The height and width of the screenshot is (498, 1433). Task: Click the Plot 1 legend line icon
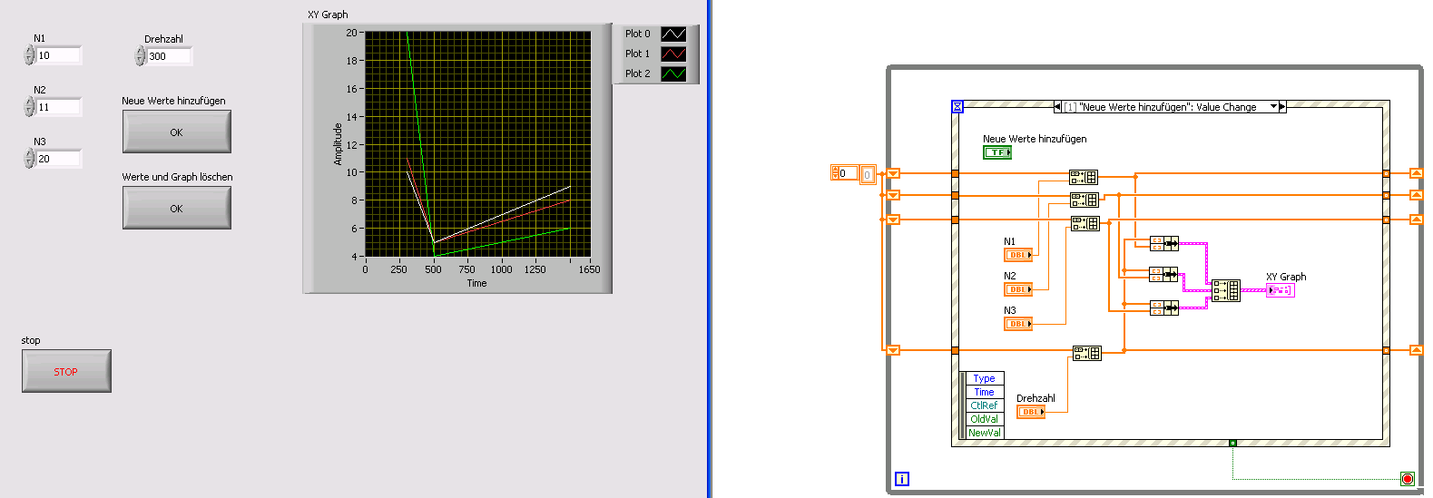pyautogui.click(x=673, y=54)
